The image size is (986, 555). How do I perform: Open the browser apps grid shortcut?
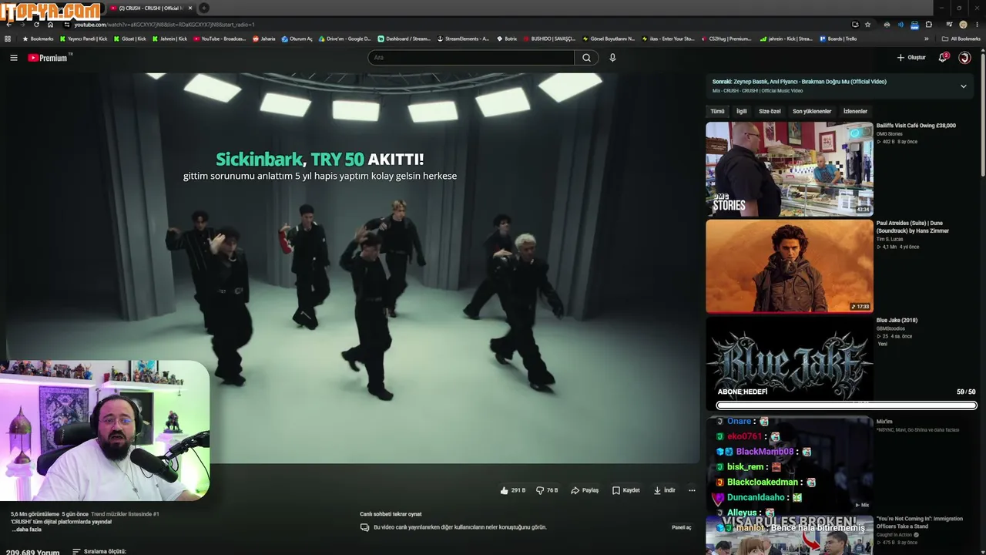click(8, 39)
